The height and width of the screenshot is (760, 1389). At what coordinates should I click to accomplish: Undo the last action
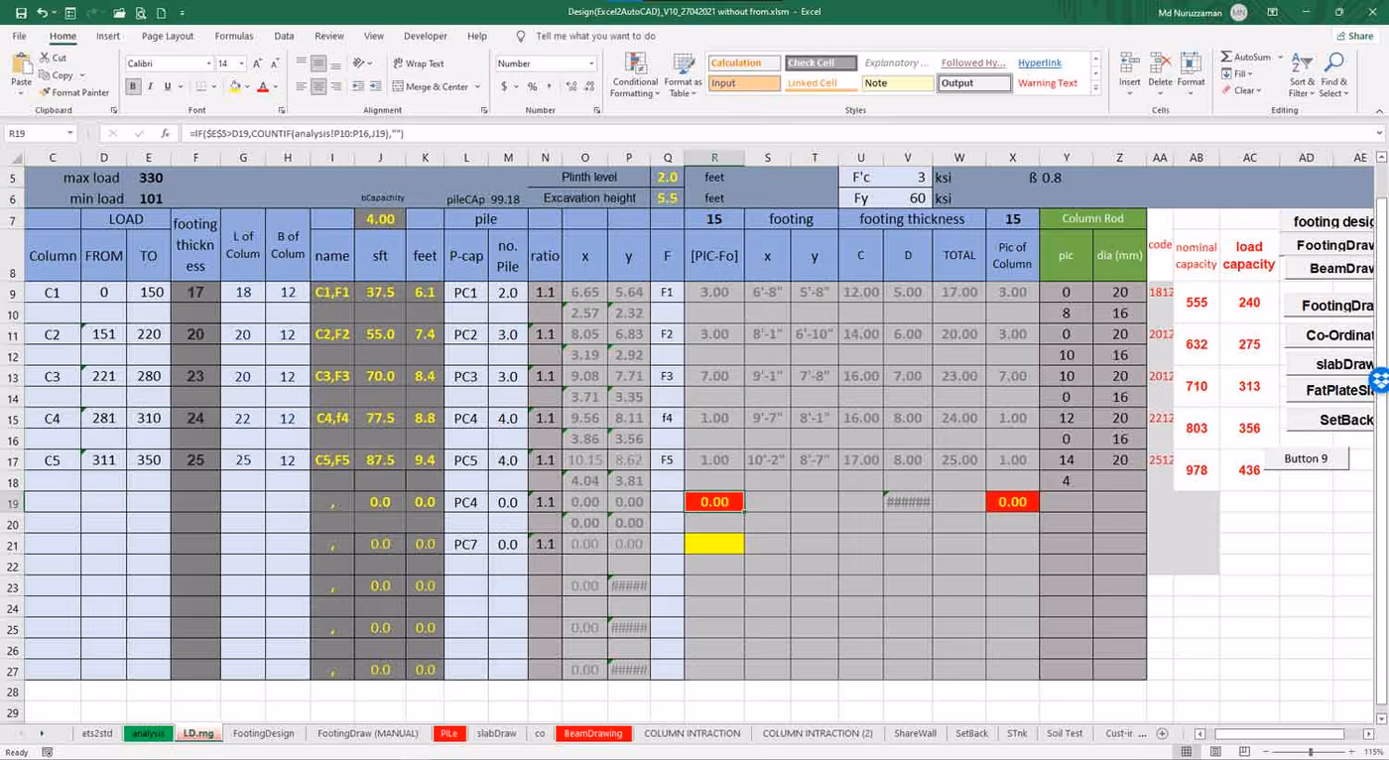[x=43, y=12]
